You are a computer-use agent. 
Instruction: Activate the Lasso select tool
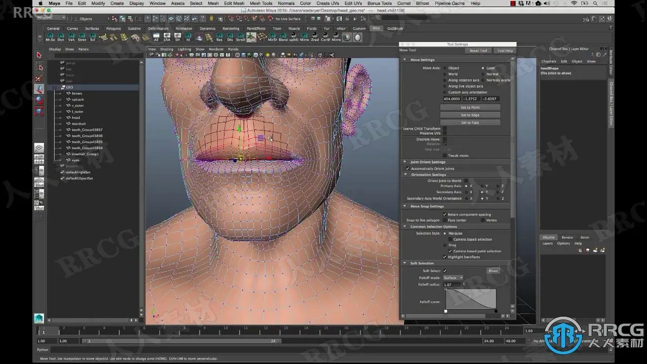click(39, 67)
